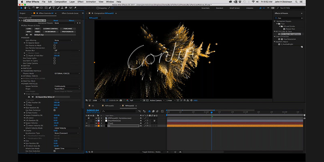The height and width of the screenshot is (162, 324).
Task: Take a snapshot with the camera icon
Action: point(121,100)
